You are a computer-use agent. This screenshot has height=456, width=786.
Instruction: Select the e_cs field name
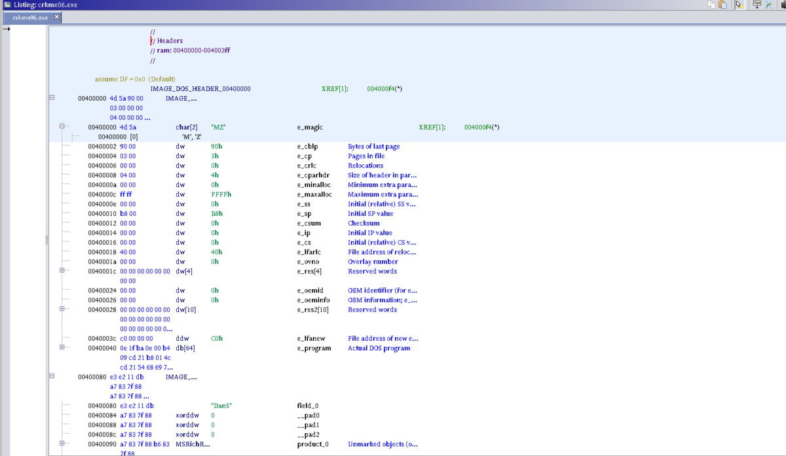(x=303, y=243)
